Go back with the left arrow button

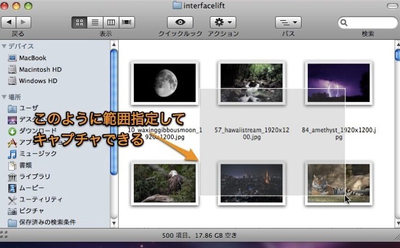[x=8, y=22]
